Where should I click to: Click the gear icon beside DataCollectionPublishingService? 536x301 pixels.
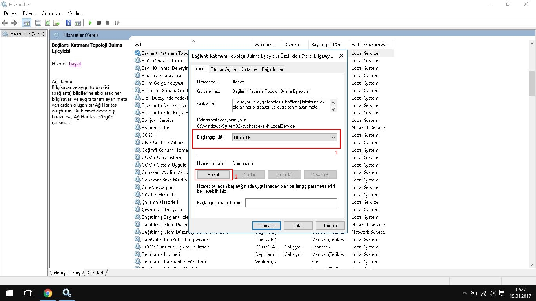(137, 239)
